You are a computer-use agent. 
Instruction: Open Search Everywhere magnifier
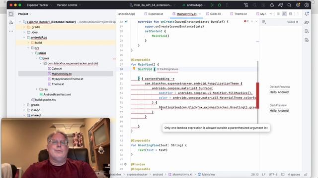click(x=289, y=5)
